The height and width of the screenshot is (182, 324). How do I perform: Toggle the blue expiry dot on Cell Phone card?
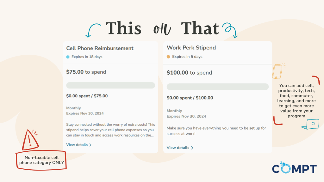click(68, 56)
